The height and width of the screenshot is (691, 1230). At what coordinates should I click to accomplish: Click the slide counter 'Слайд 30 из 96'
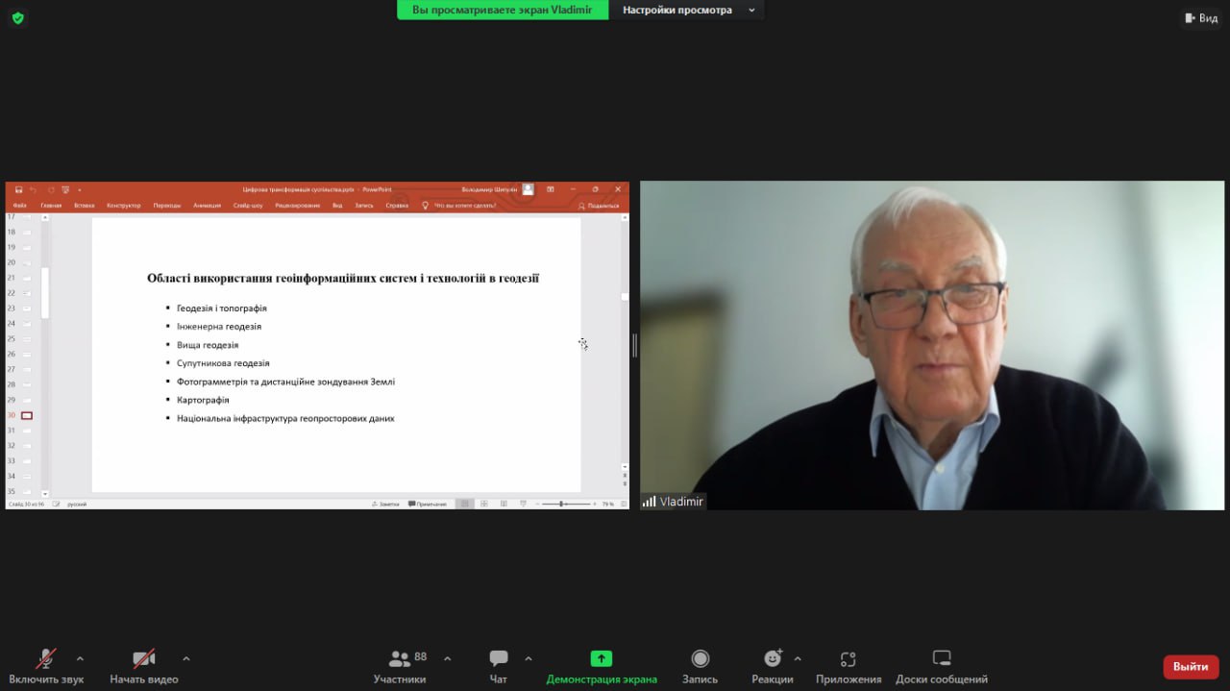pos(26,504)
